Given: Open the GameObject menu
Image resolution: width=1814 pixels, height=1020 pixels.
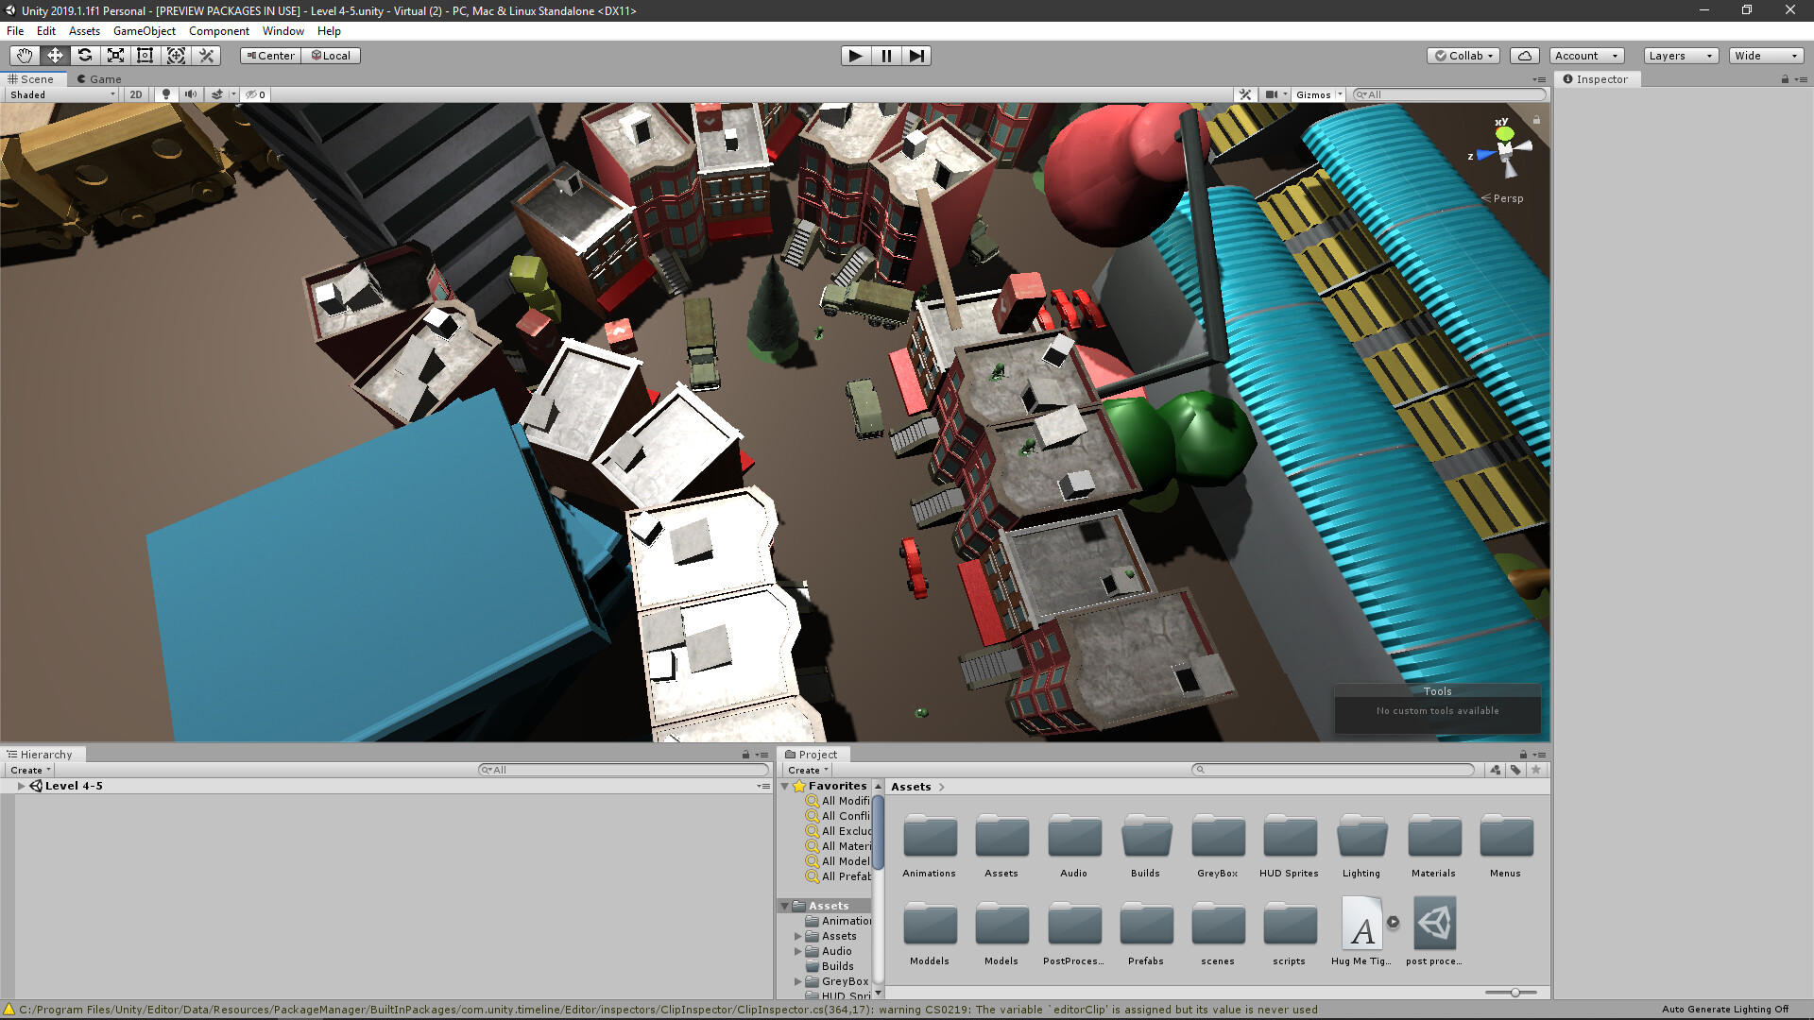Looking at the screenshot, I should point(144,31).
